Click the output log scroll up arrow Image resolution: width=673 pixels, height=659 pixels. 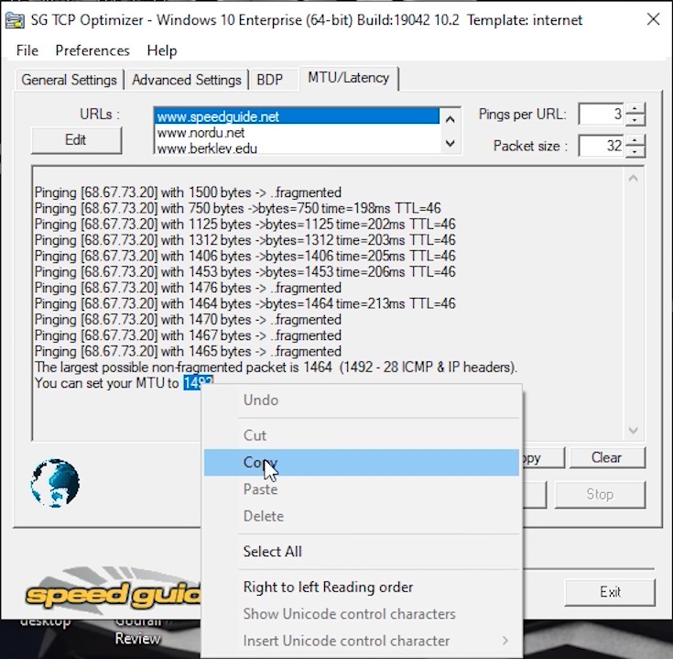633,179
